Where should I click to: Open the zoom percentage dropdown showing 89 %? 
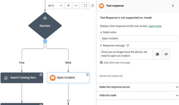54,6
